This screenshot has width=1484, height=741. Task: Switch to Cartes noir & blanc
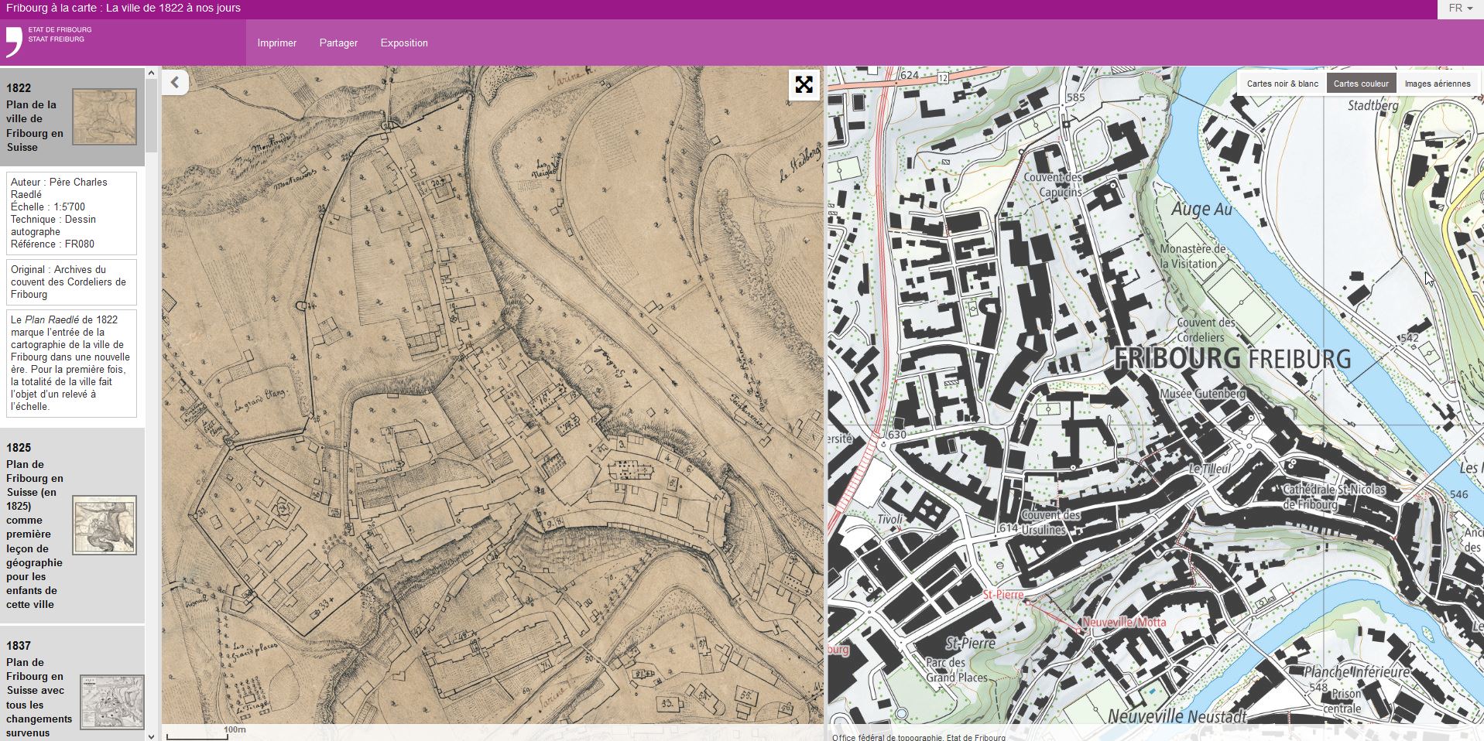click(x=1282, y=84)
